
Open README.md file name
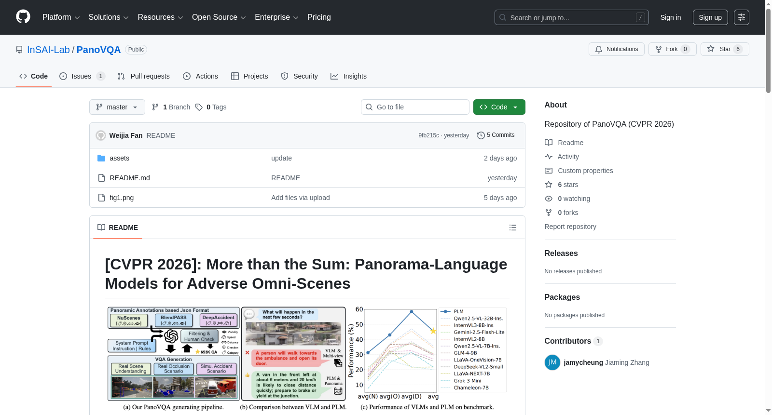130,178
